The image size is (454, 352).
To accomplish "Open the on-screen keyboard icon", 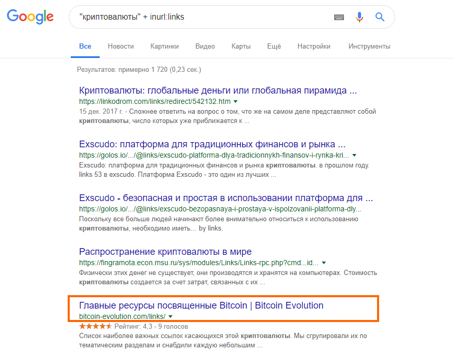I will click(x=339, y=17).
